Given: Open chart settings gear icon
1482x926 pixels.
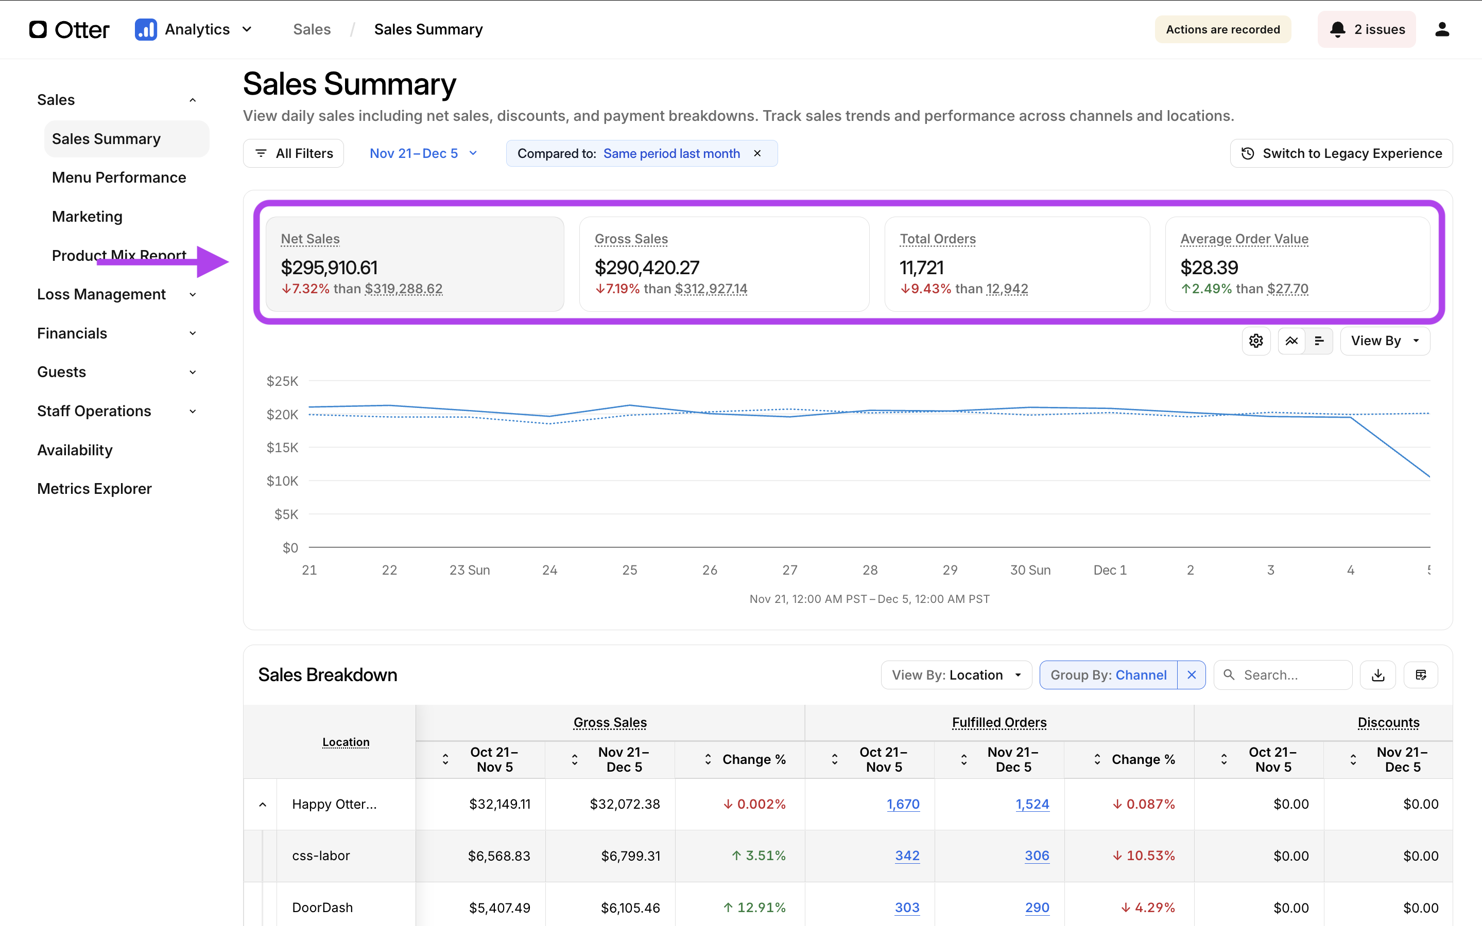Looking at the screenshot, I should 1256,341.
